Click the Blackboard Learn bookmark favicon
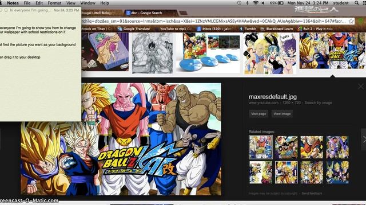Screen dimensions: 366x205 263,29
